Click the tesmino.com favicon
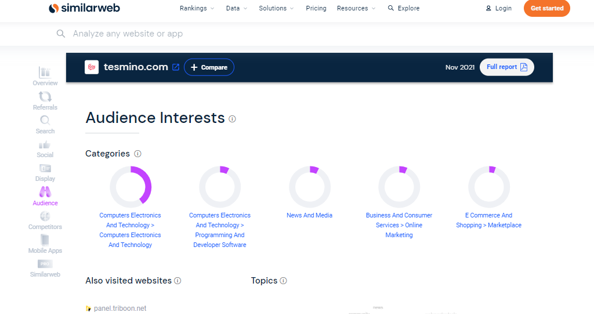 [92, 67]
